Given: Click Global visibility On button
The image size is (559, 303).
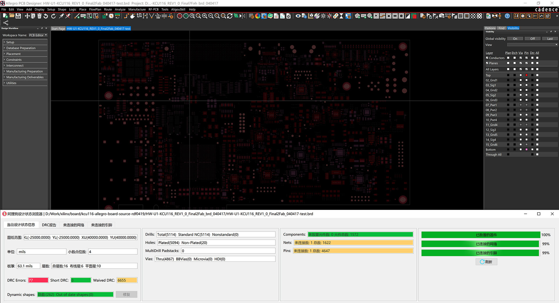Looking at the screenshot, I should point(515,39).
